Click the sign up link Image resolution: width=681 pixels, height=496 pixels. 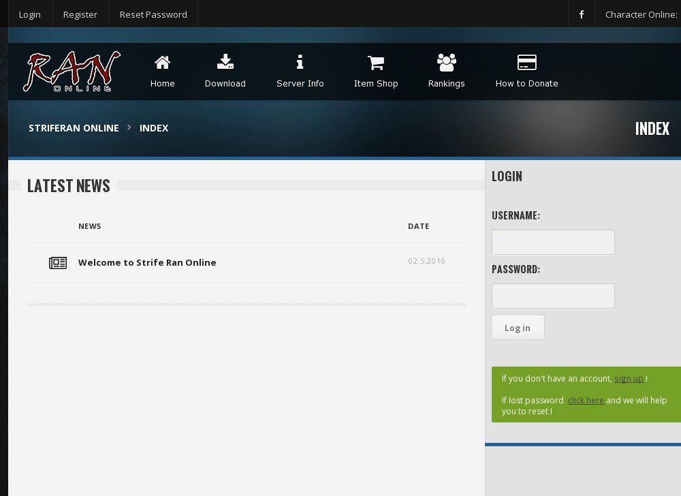pos(629,378)
